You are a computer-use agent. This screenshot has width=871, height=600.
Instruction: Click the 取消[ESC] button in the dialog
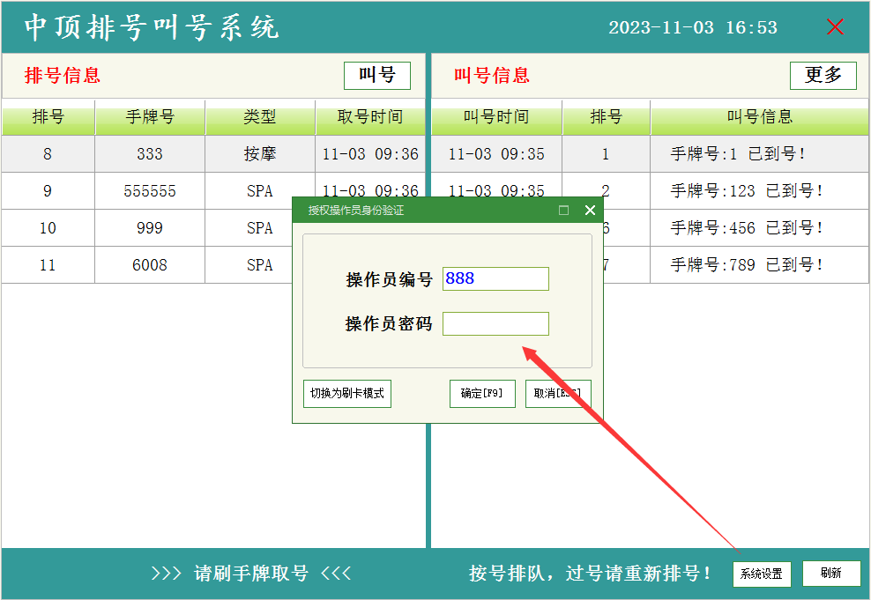pyautogui.click(x=558, y=394)
